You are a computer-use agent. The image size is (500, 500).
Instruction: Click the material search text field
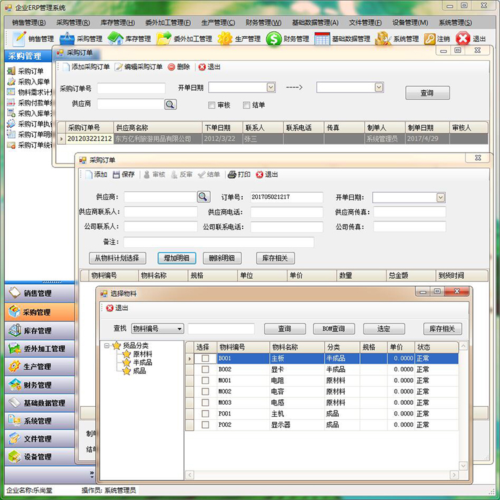tap(221, 329)
